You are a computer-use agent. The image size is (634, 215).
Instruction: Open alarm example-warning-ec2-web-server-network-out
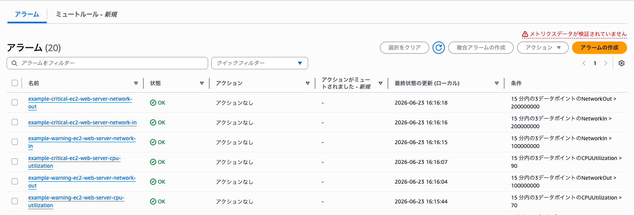(82, 182)
